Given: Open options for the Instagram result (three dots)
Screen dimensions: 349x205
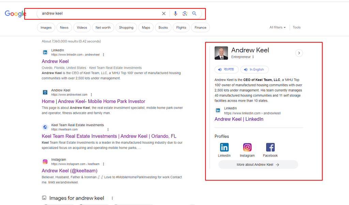Looking at the screenshot, I should [x=103, y=164].
